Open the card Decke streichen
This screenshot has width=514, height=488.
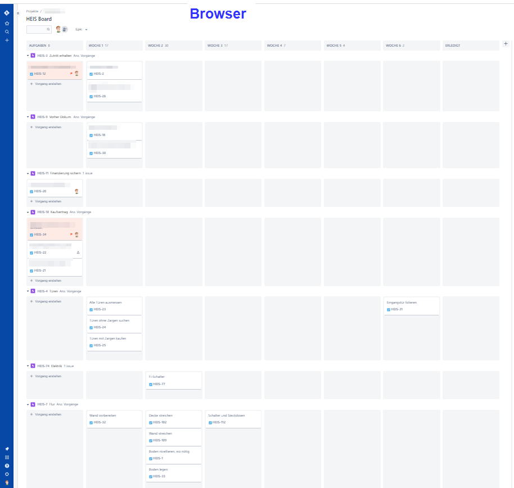click(174, 419)
